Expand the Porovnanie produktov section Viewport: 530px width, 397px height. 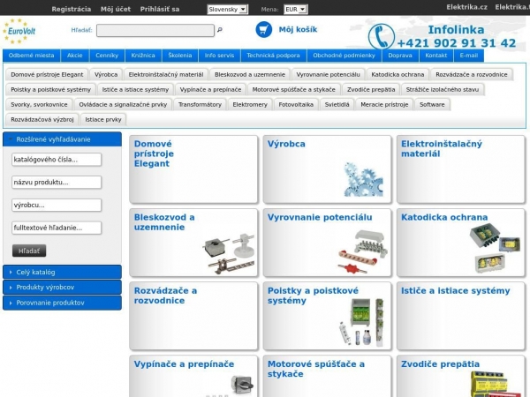(62, 303)
